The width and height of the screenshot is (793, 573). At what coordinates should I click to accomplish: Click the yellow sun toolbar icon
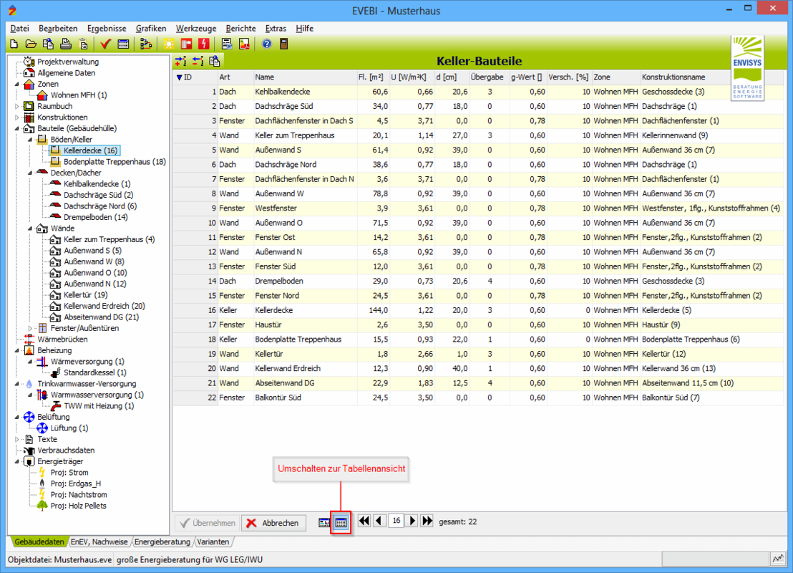tap(169, 44)
